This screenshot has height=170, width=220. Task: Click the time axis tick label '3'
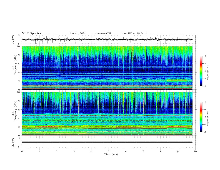coord(74,151)
